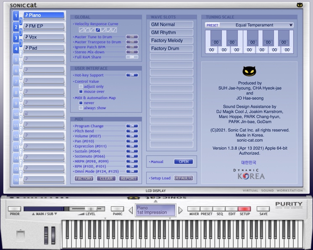
Task: Click channel number 5 button
Action: point(16,60)
